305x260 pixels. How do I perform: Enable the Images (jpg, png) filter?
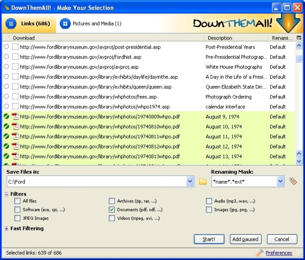[x=209, y=209]
